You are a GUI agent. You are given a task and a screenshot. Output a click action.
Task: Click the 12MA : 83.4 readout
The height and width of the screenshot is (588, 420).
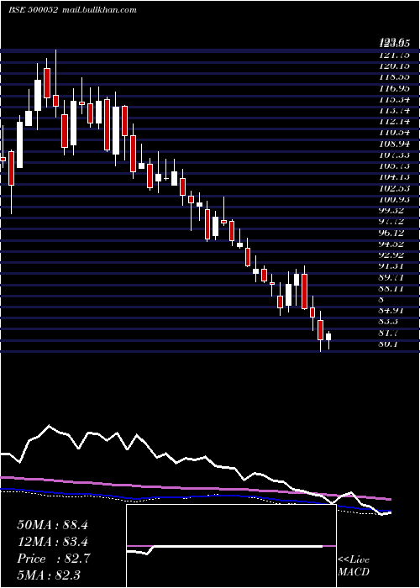pos(52,542)
